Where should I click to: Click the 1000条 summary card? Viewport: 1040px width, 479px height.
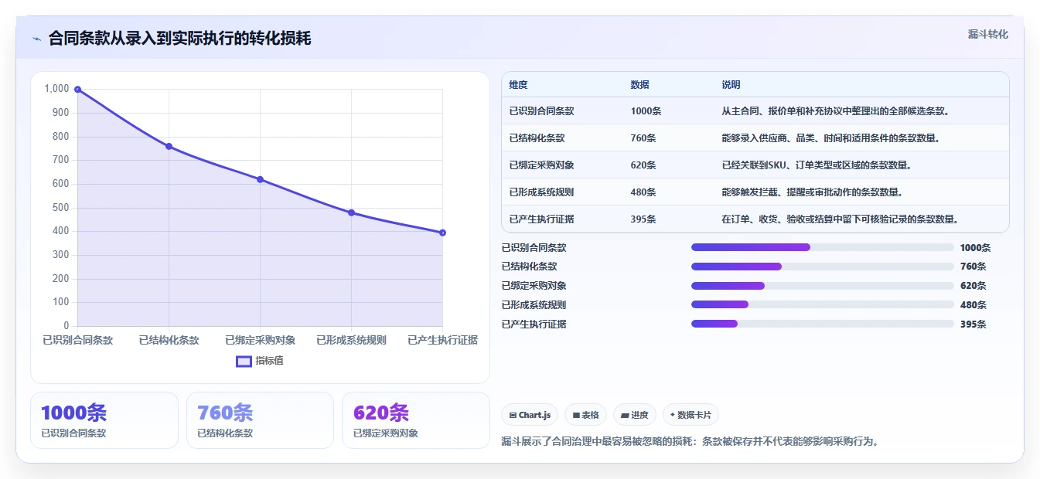[104, 420]
